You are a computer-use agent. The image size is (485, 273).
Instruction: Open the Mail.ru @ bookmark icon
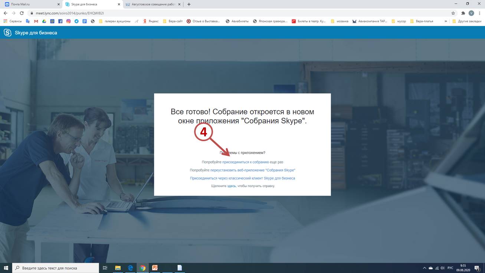coord(52,21)
